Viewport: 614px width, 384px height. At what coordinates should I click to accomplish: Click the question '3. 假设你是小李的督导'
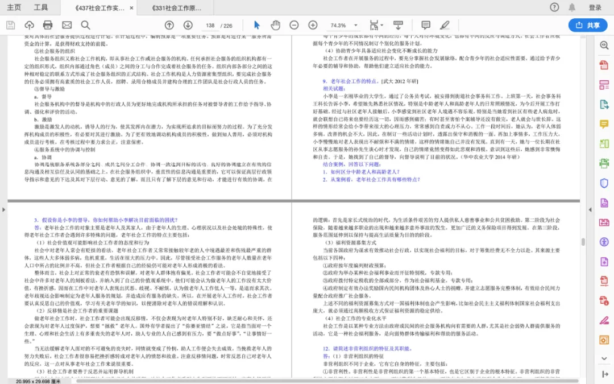coord(63,220)
